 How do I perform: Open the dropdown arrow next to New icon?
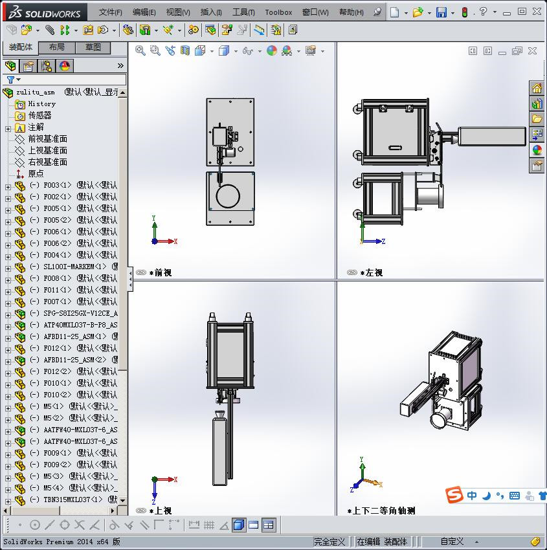tap(406, 13)
